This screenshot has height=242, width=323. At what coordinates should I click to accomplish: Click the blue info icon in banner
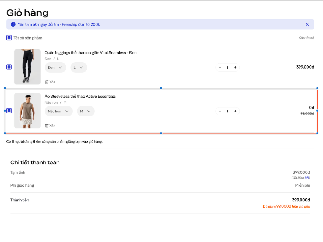pyautogui.click(x=13, y=24)
